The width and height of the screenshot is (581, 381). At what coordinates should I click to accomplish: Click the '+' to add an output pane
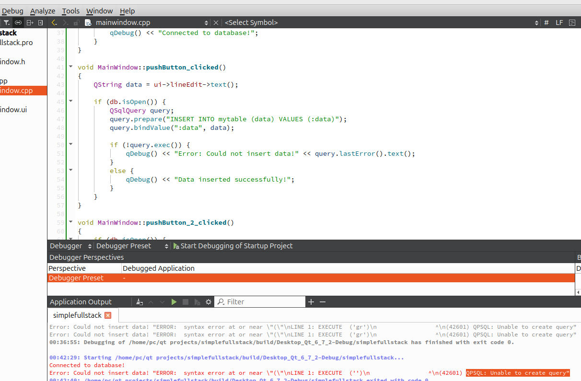pos(311,301)
